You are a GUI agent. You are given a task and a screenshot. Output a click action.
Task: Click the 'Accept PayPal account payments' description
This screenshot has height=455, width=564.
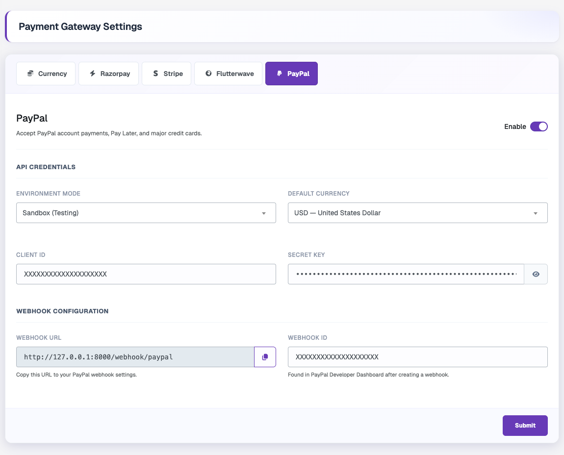(x=109, y=133)
